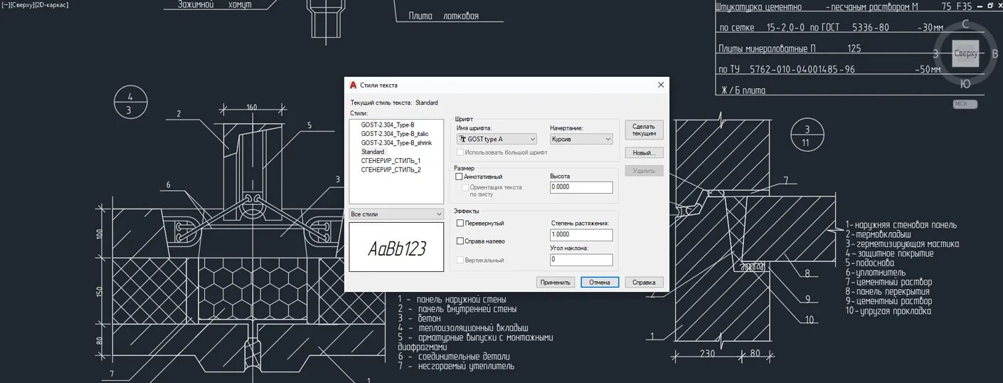
Task: Click the Сверху face of ViewCube
Action: tap(965, 53)
